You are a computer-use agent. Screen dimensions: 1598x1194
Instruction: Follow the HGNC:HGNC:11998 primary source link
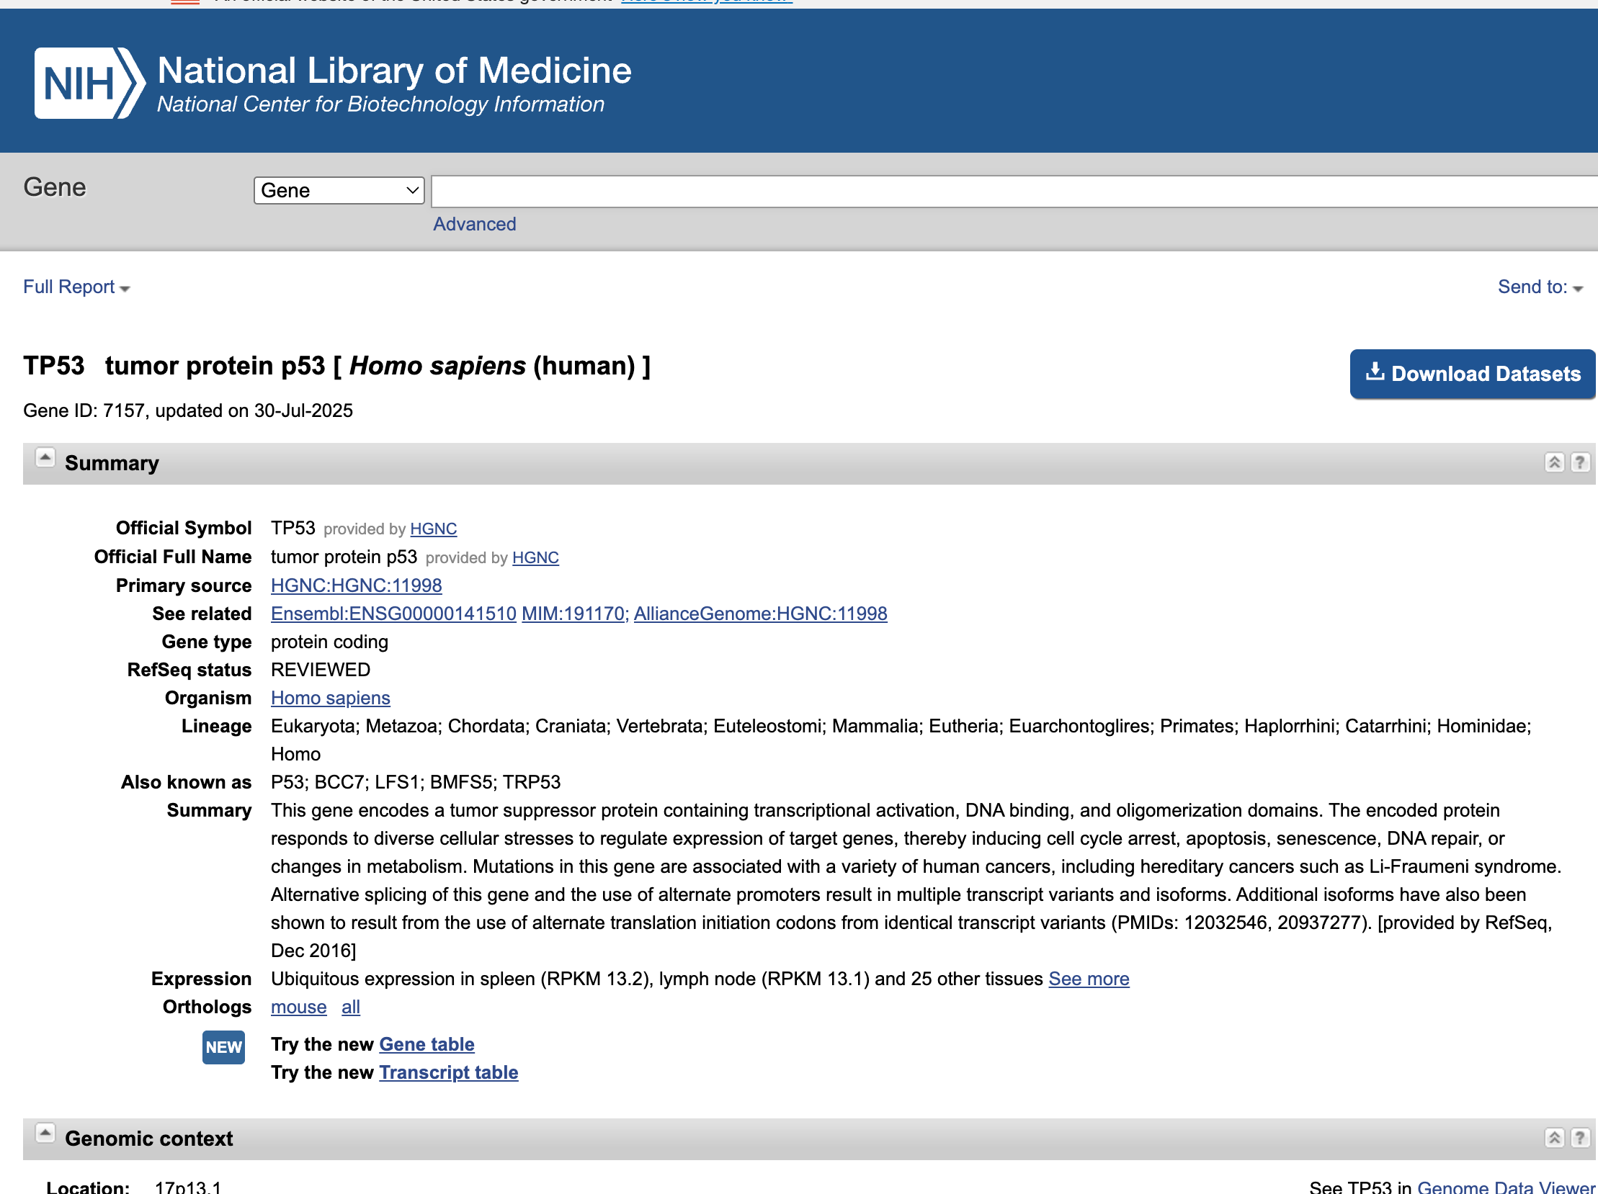pos(356,585)
